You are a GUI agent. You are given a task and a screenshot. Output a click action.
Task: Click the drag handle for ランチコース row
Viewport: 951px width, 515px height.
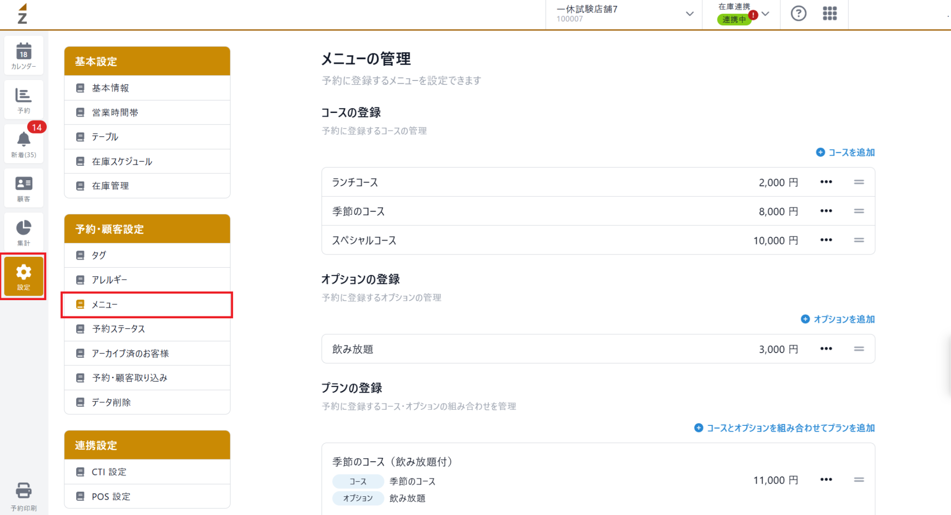[x=859, y=182]
